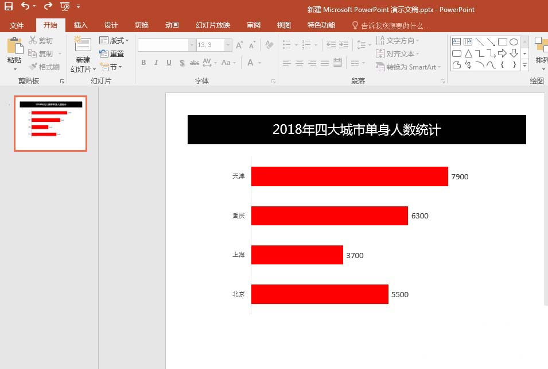
Task: Switch to the 切换 tab
Action: coord(142,25)
